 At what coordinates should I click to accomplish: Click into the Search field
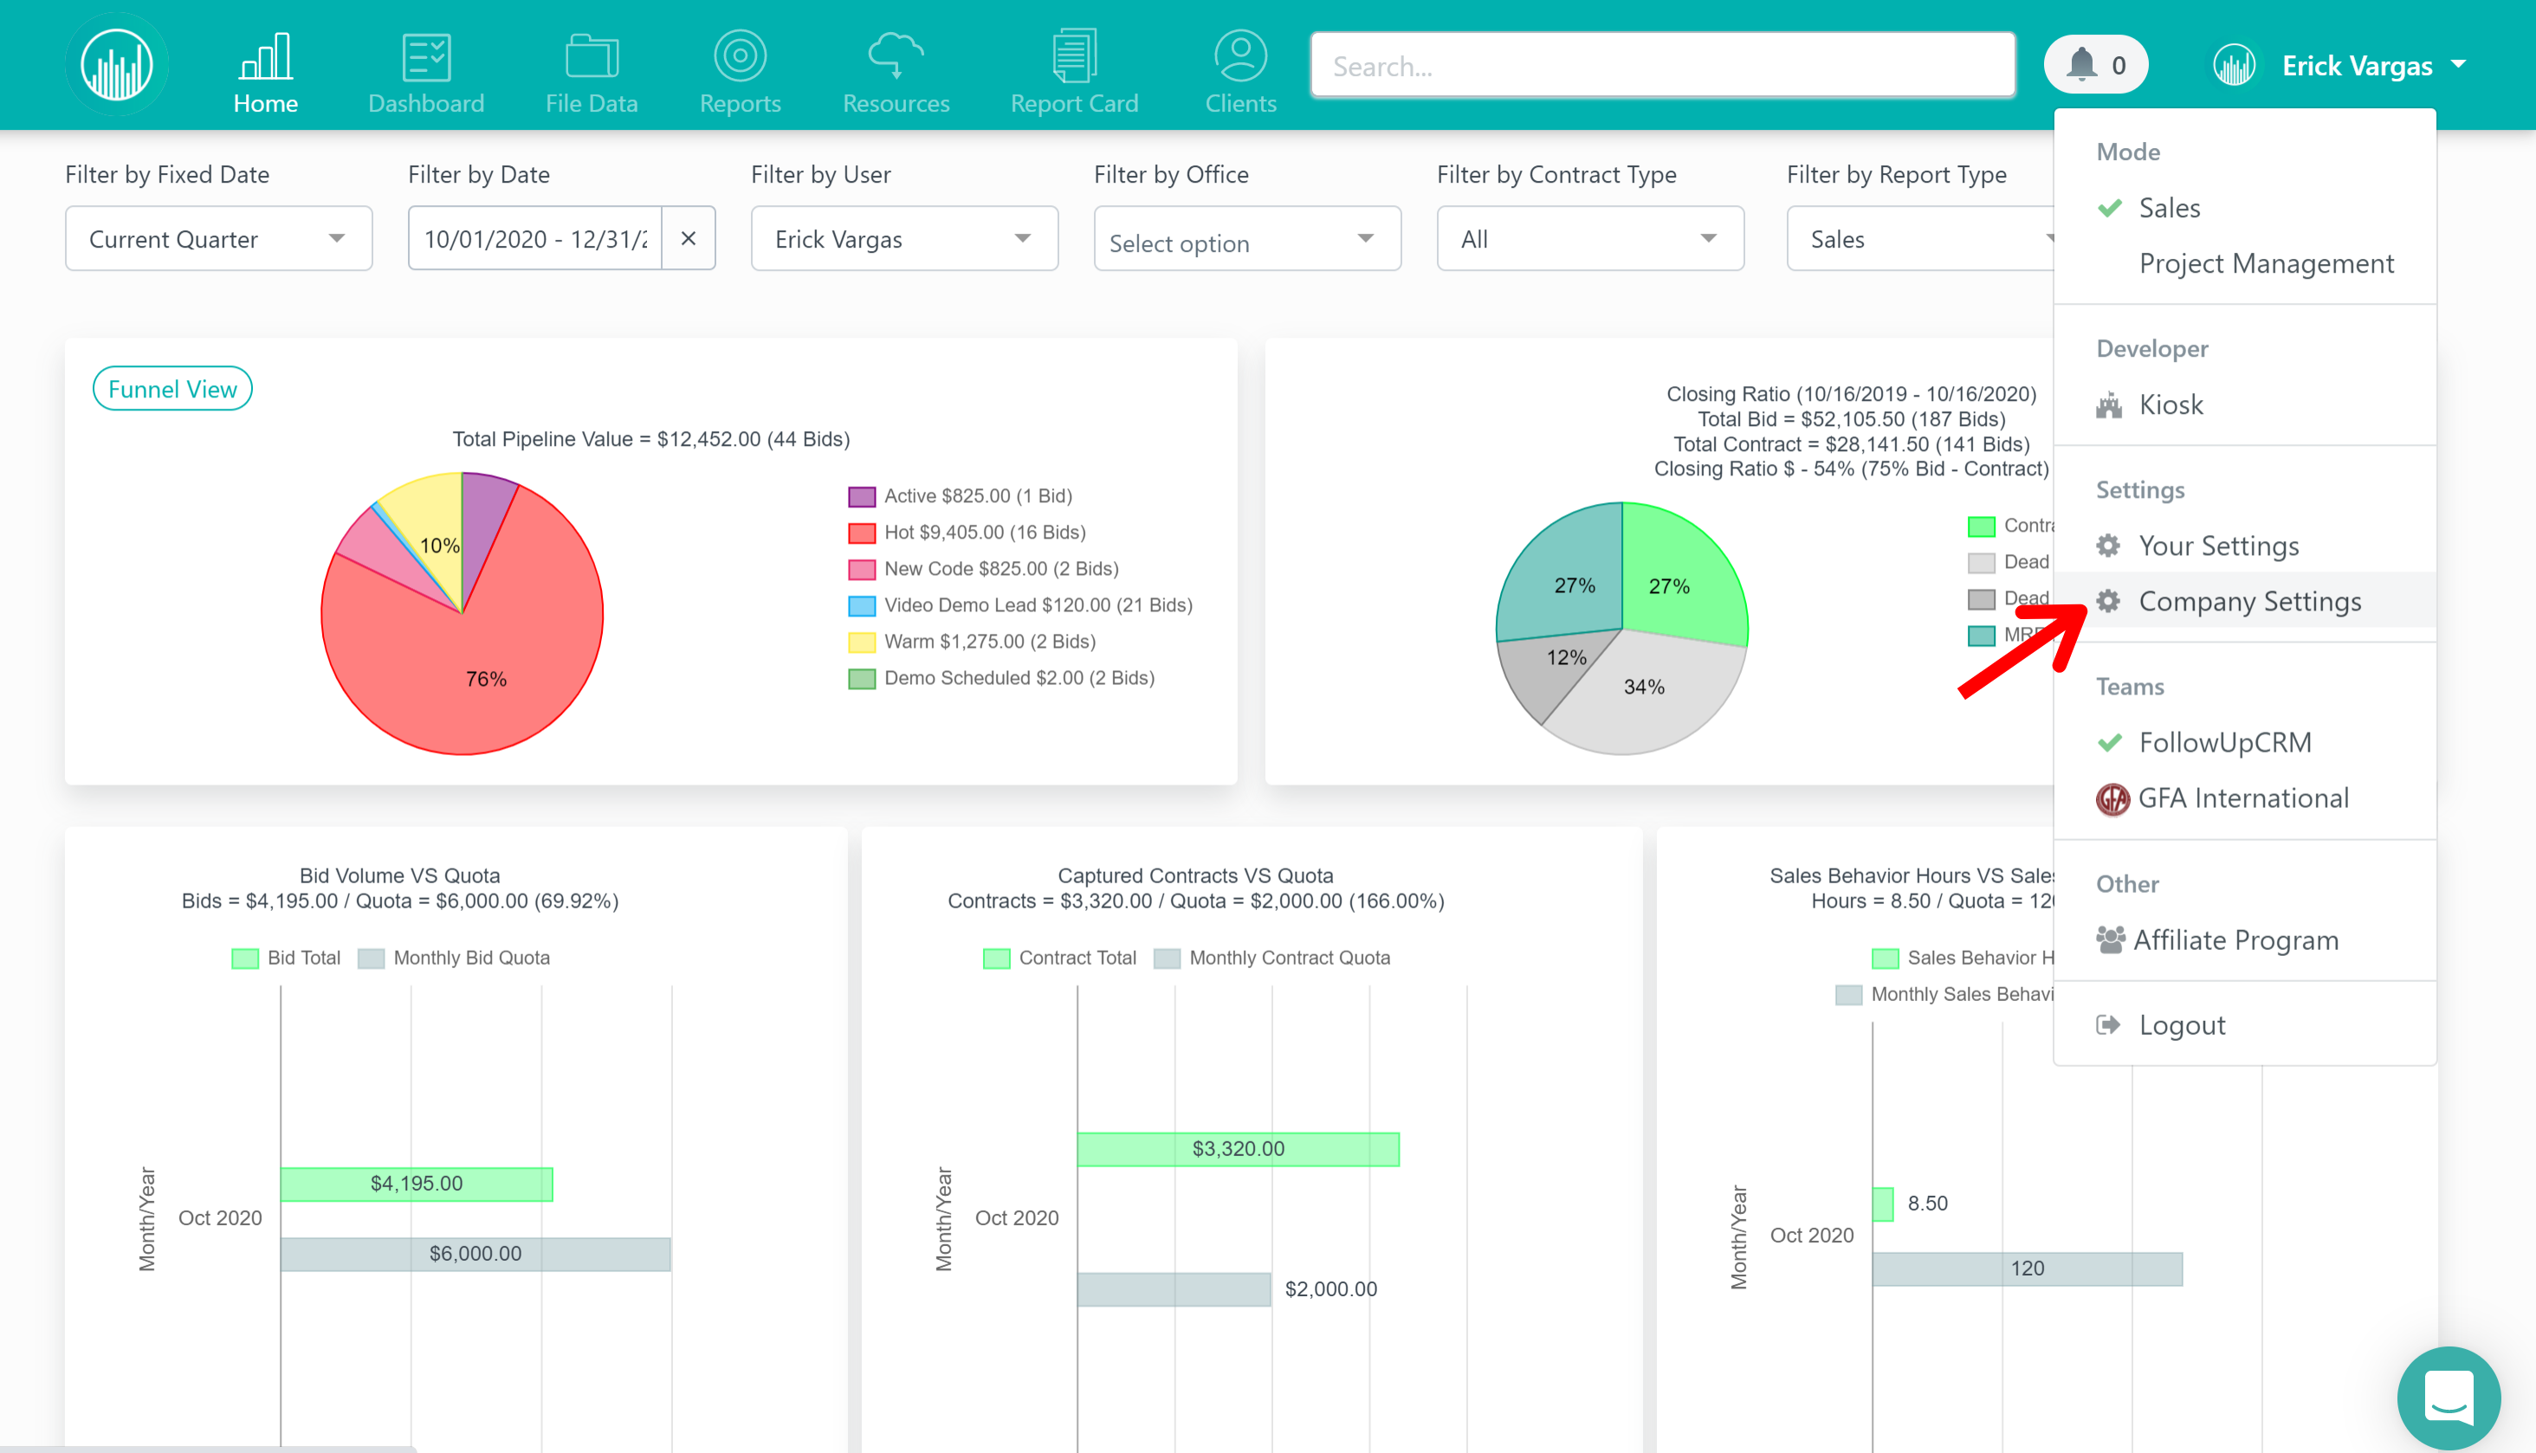point(1662,66)
